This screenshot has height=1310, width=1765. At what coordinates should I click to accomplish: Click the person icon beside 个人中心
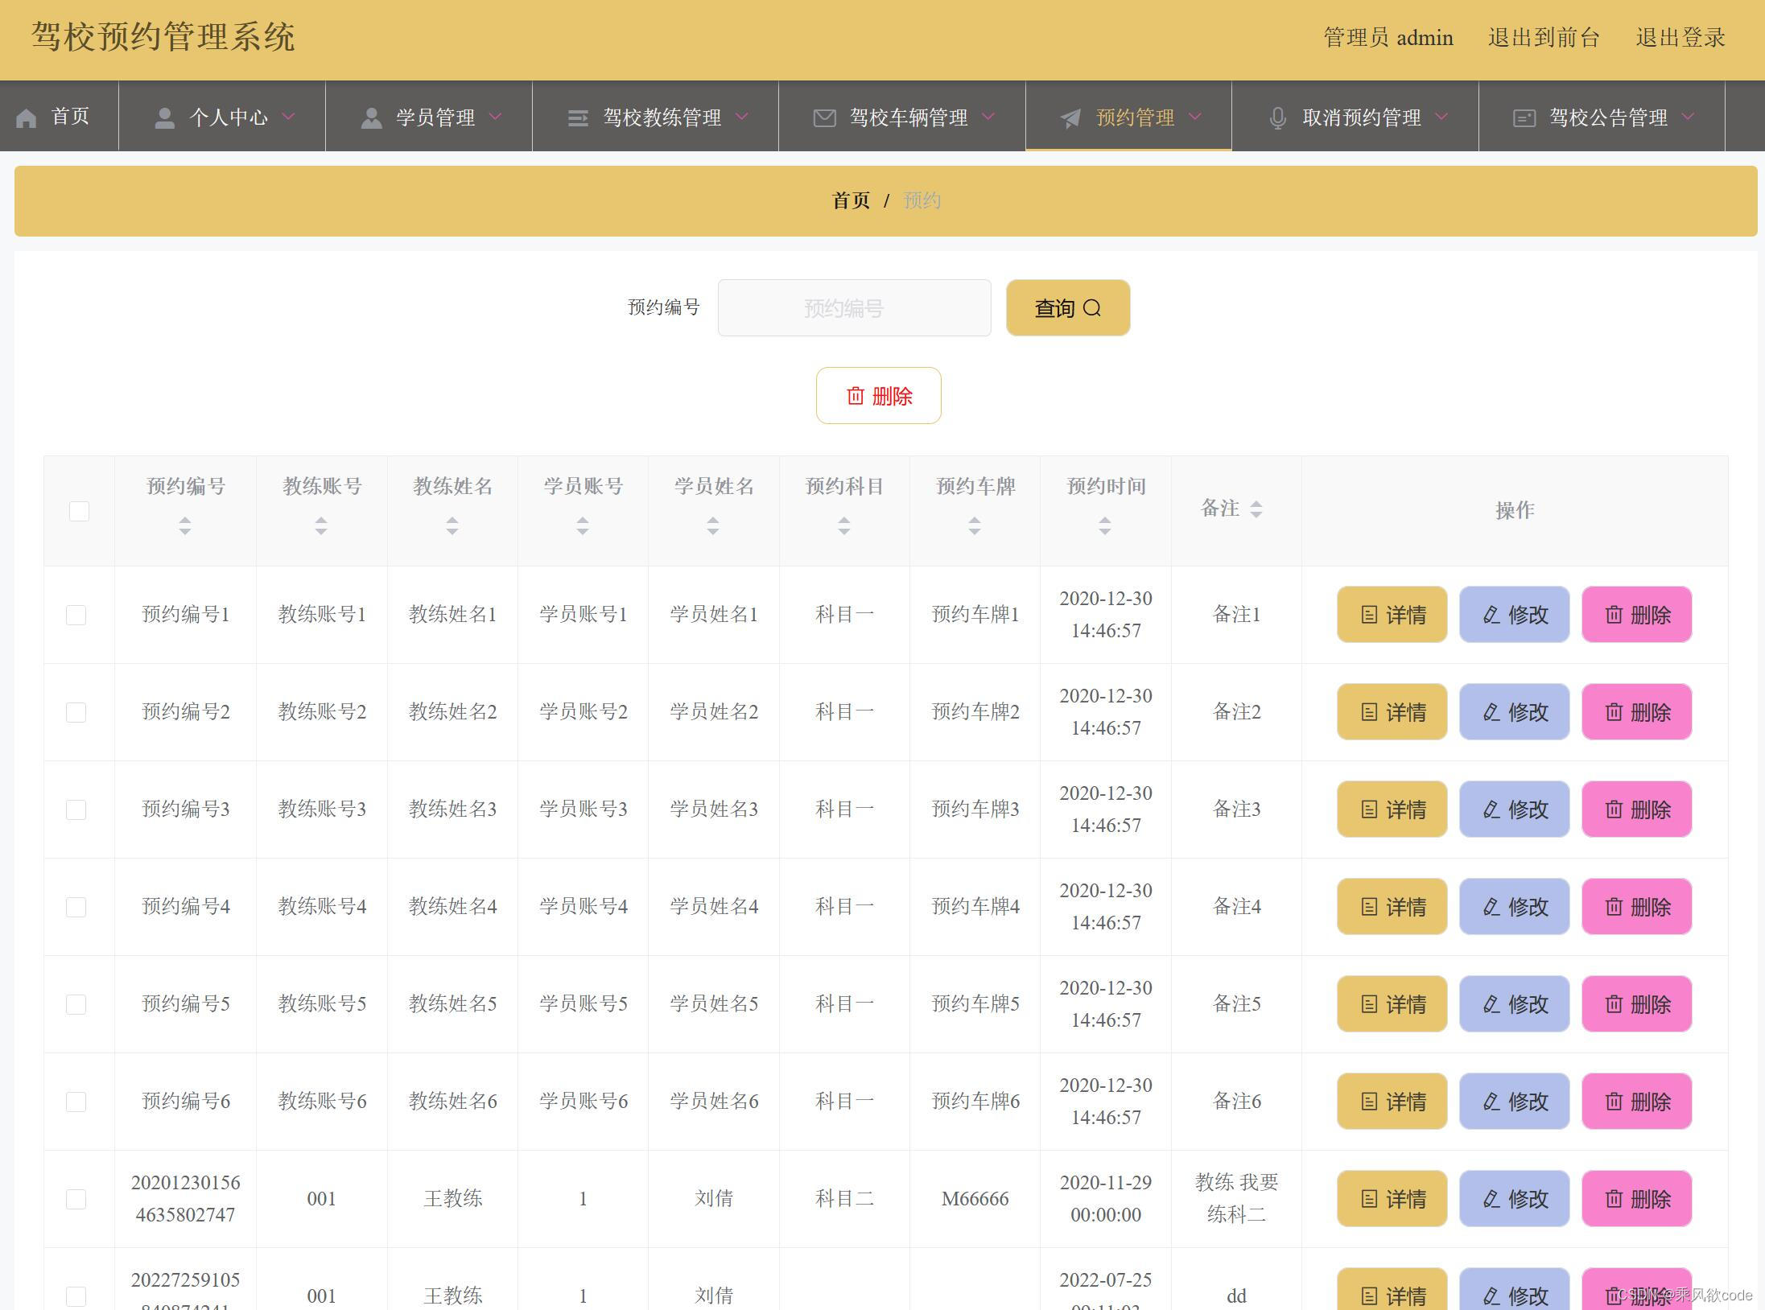165,117
